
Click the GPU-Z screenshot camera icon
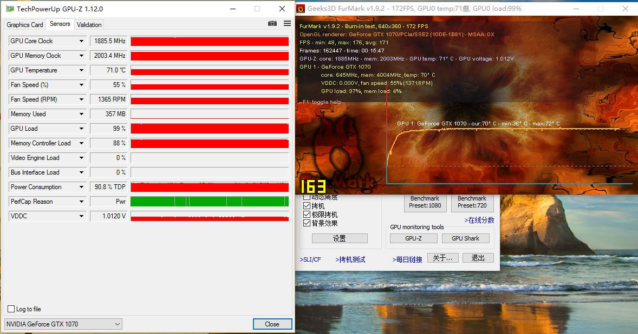272,24
